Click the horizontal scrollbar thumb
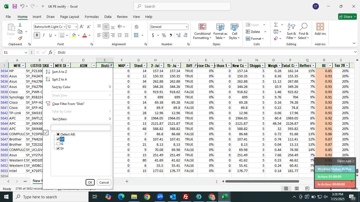The width and height of the screenshot is (360, 202). tap(262, 181)
